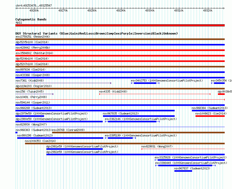Image resolution: width=232 pixels, height=189 pixels.
Task: Open variant nsv428442 (Perry2008b)
Action: pyautogui.click(x=33, y=48)
